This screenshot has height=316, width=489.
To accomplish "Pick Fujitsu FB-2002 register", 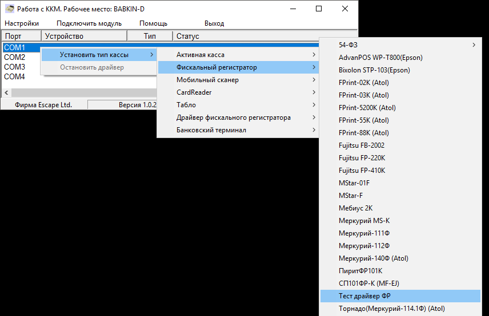I will 400,145.
